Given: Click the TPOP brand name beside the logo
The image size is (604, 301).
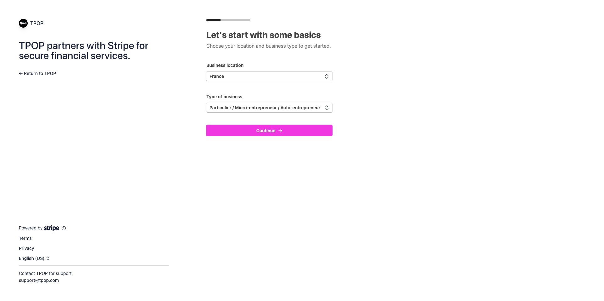Looking at the screenshot, I should pos(37,23).
